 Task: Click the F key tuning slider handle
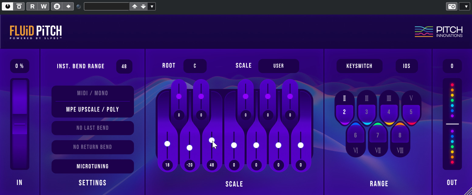(x=234, y=145)
